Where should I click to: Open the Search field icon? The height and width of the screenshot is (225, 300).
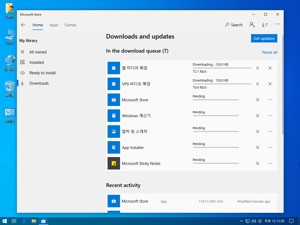pyautogui.click(x=227, y=25)
